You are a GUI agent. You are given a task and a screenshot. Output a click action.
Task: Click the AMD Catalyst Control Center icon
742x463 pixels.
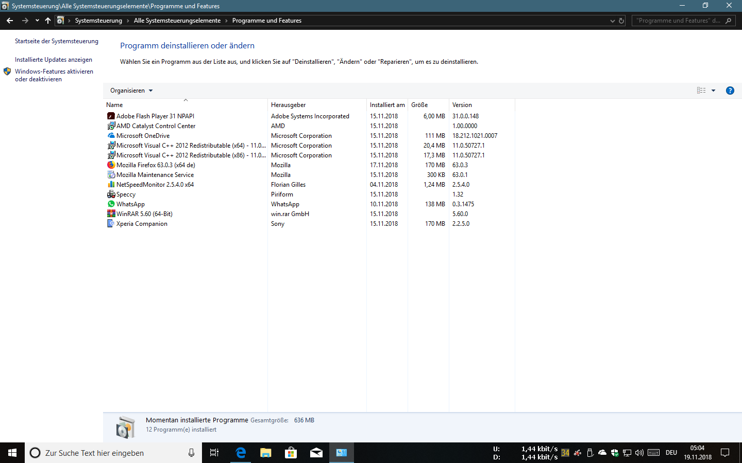click(111, 126)
